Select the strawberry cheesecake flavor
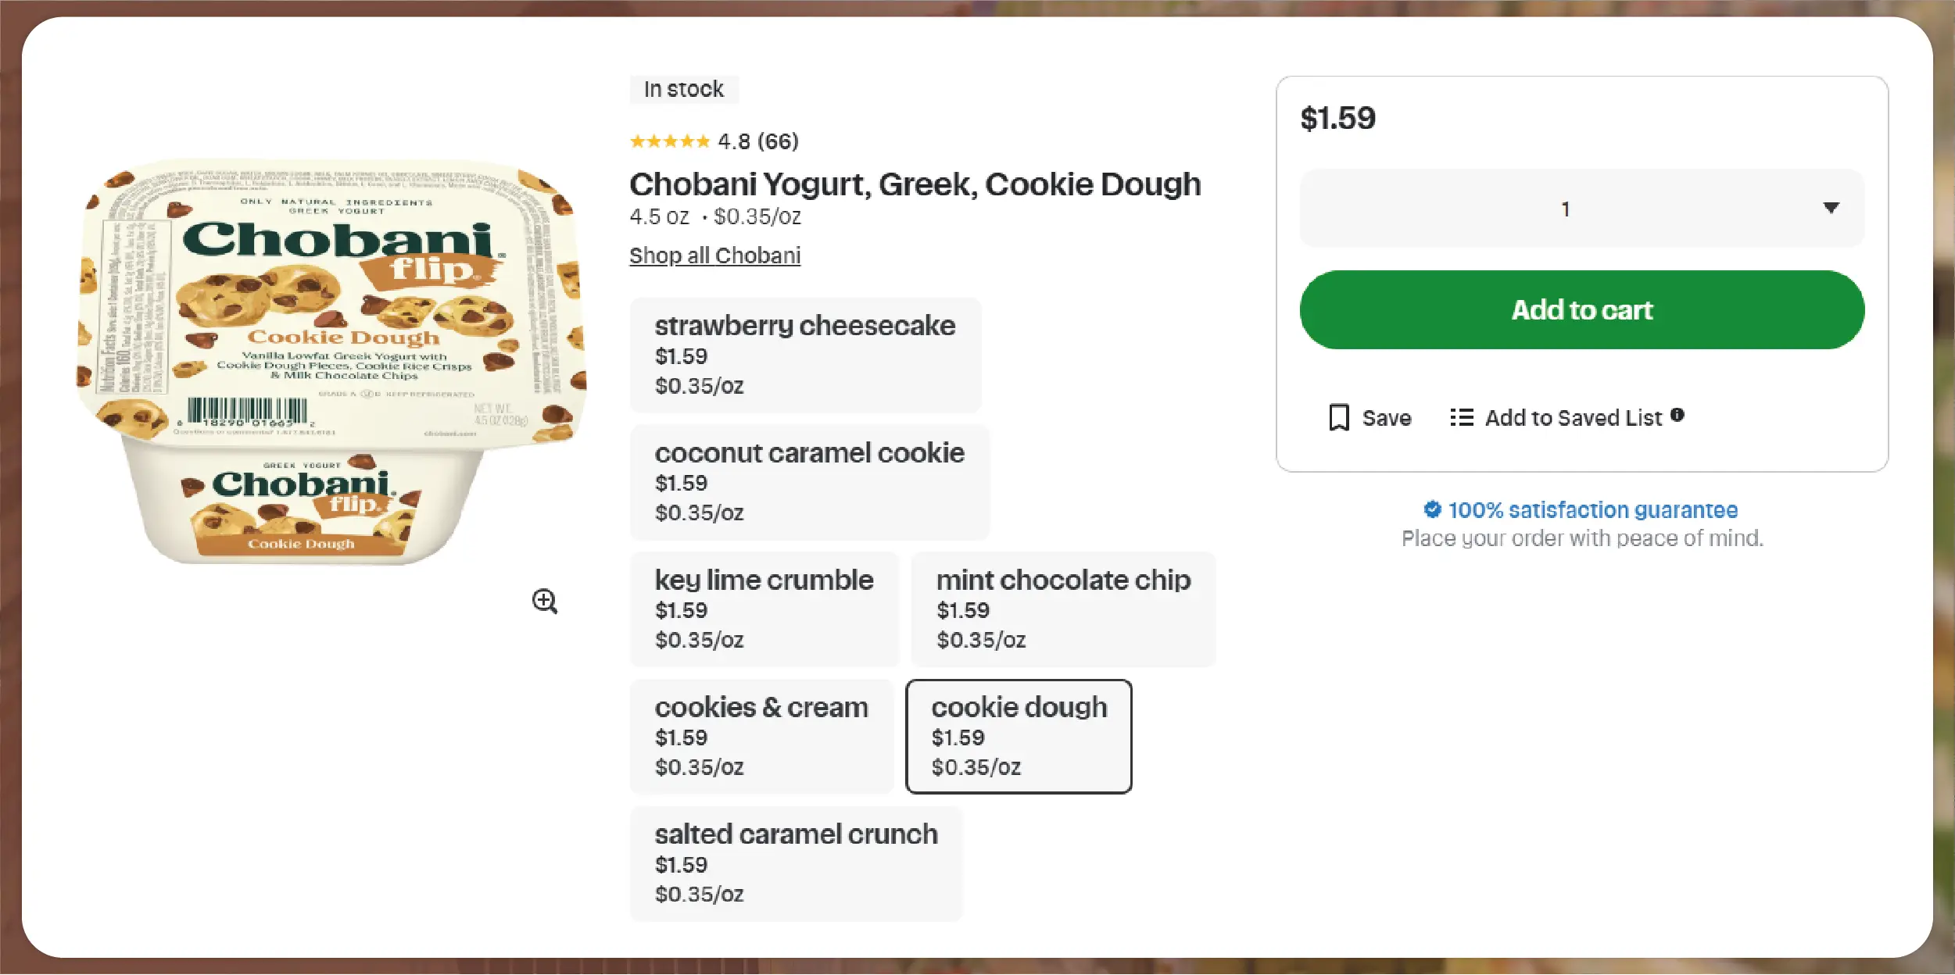This screenshot has width=1955, height=975. [805, 355]
